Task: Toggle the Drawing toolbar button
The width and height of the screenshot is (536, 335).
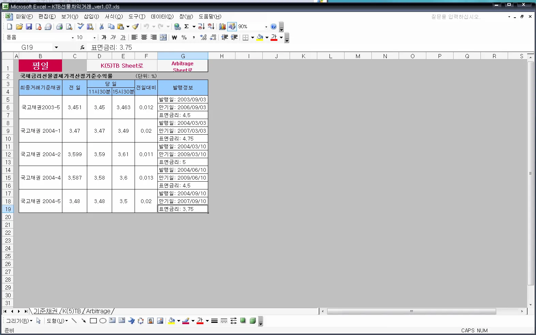Action: coord(232,27)
